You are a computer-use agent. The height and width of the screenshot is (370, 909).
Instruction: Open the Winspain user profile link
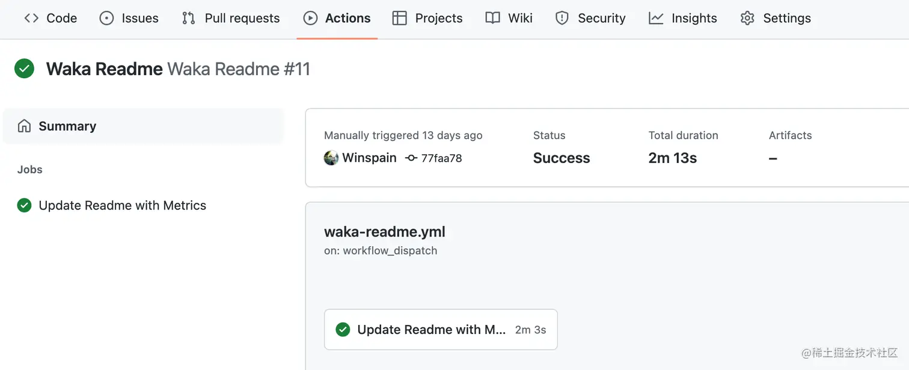369,158
